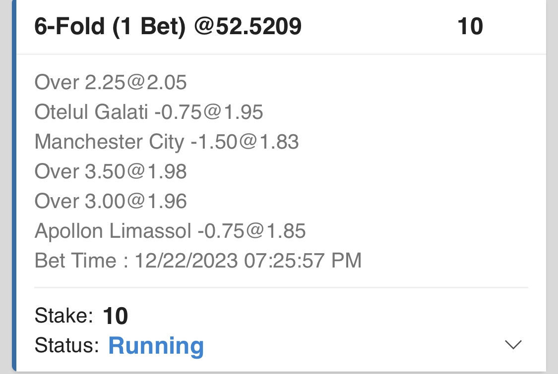The height and width of the screenshot is (374, 558).
Task: Click the 07:25:57 PM timestamp
Action: 303,261
